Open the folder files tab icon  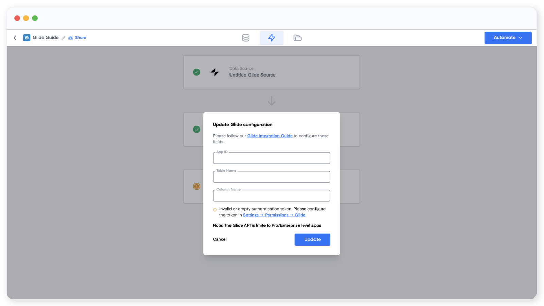[297, 38]
